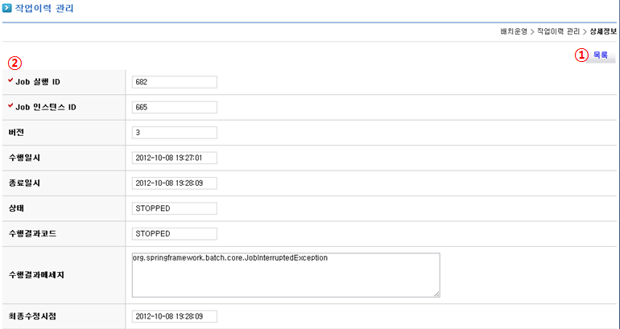Screen dimensions: 620x329
Task: Focus the 최종수정시점 field
Action: pos(175,315)
